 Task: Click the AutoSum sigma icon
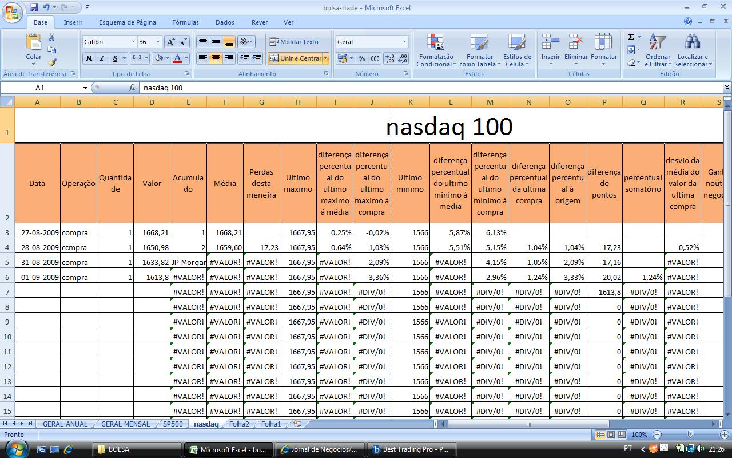point(631,37)
